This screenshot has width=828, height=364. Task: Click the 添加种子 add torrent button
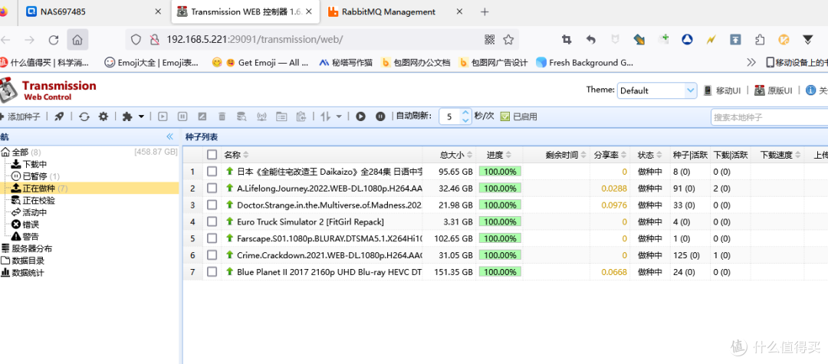(x=20, y=116)
